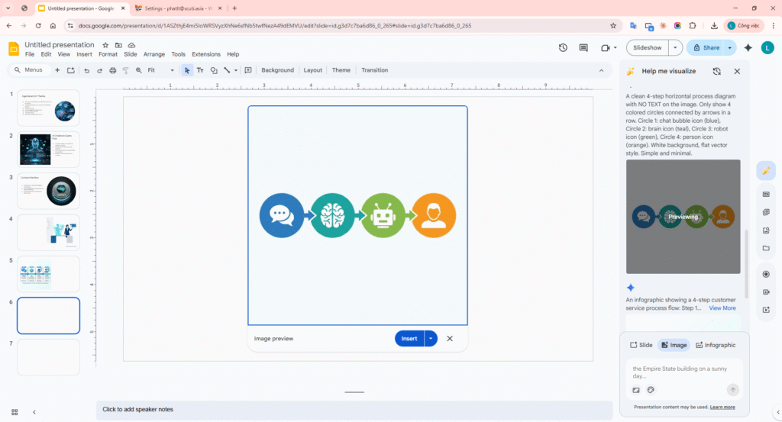
Task: Open the Slideshow dropdown arrow
Action: (x=675, y=47)
